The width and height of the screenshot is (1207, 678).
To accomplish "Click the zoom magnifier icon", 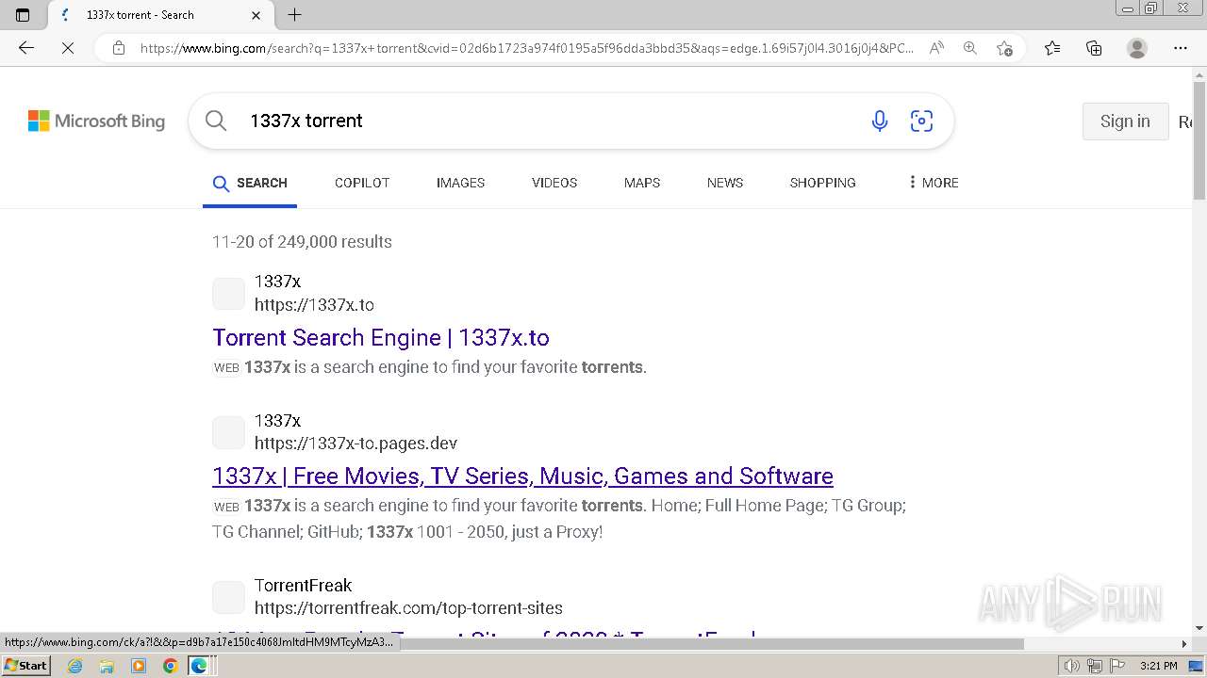I will coord(969,48).
